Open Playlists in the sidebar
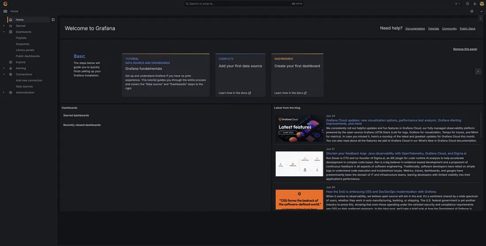The width and height of the screenshot is (486, 246). tap(21, 38)
